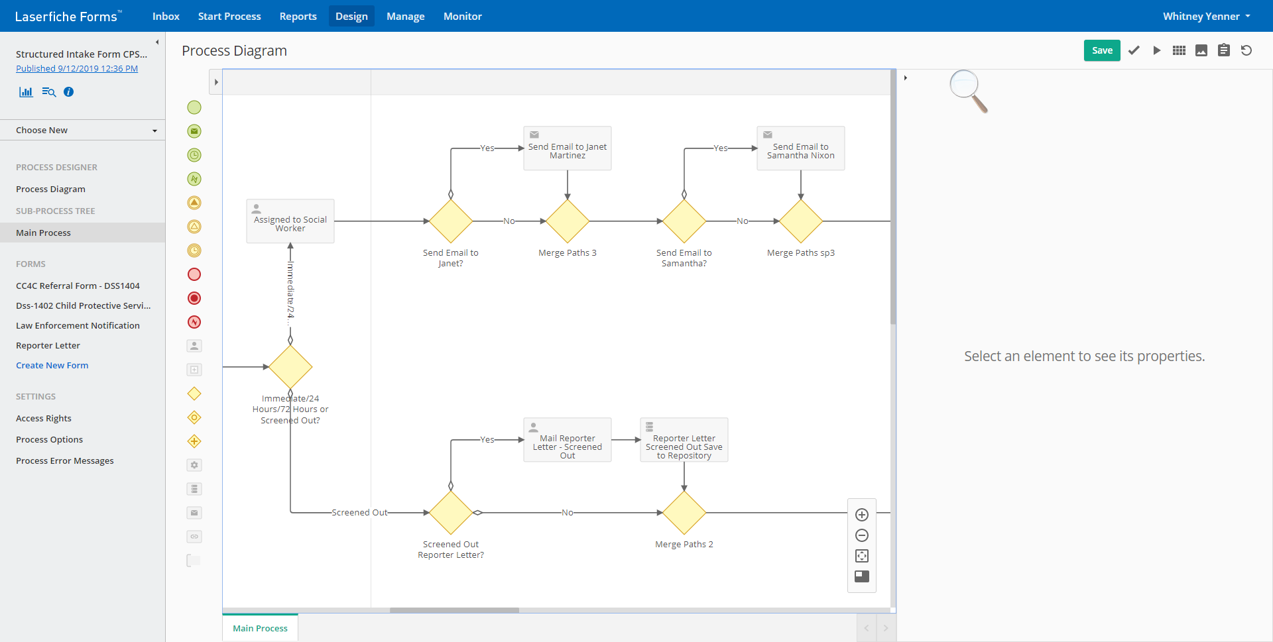Toggle the grid display icon

(x=1179, y=50)
